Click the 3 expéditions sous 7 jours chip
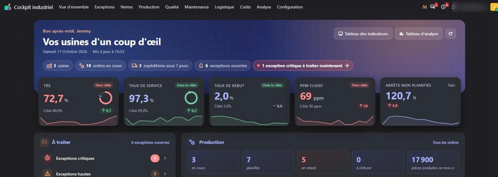Viewport: 498px width, 177px height. pyautogui.click(x=160, y=66)
